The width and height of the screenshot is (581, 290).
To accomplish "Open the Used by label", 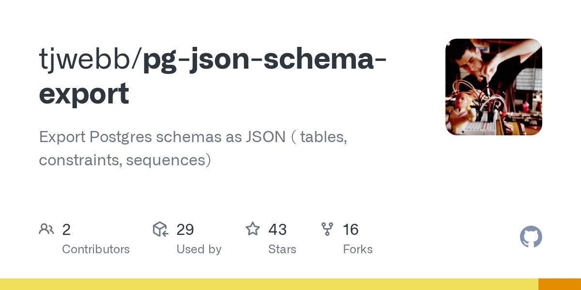I will pos(199,249).
